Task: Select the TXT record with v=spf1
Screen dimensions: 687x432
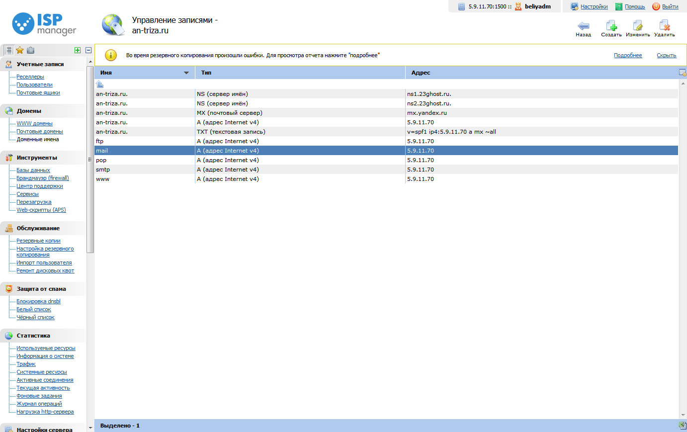Action: 386,132
